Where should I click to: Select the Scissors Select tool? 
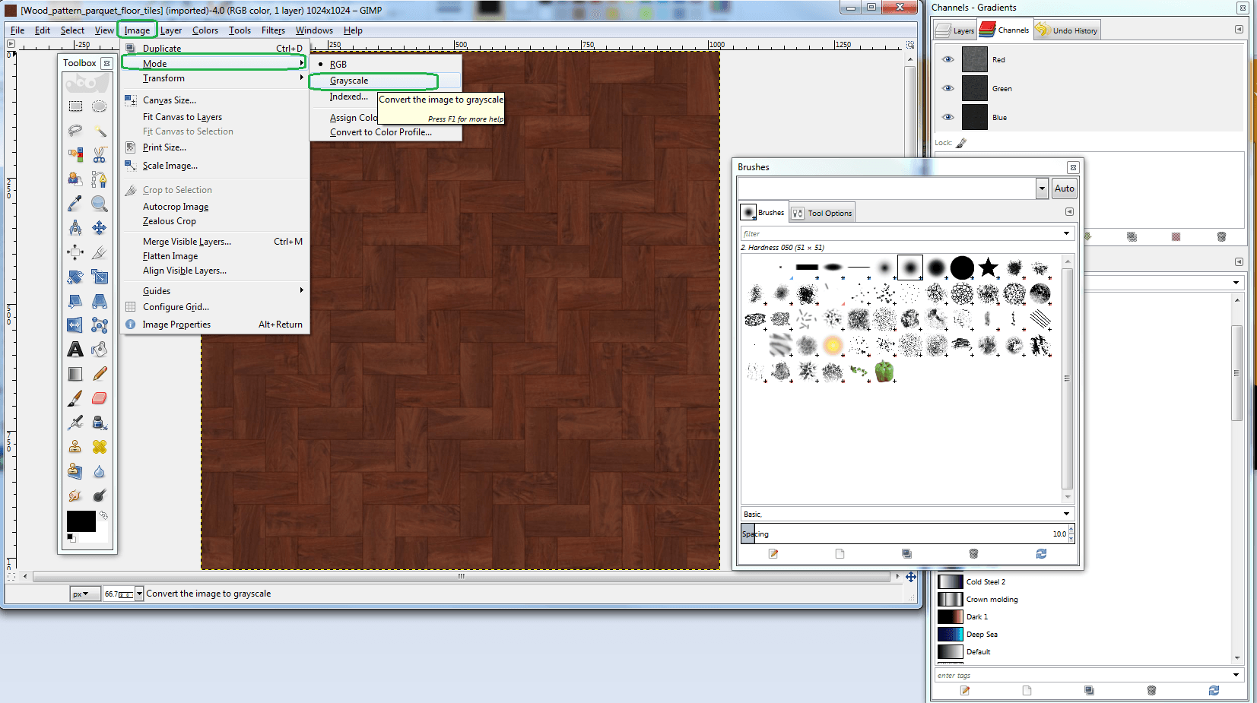pos(100,155)
